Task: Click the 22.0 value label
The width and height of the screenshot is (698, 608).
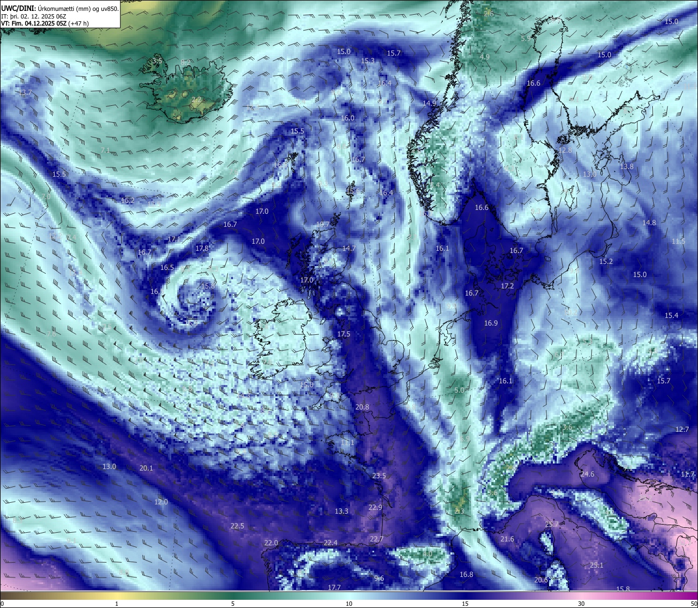Action: 271,543
